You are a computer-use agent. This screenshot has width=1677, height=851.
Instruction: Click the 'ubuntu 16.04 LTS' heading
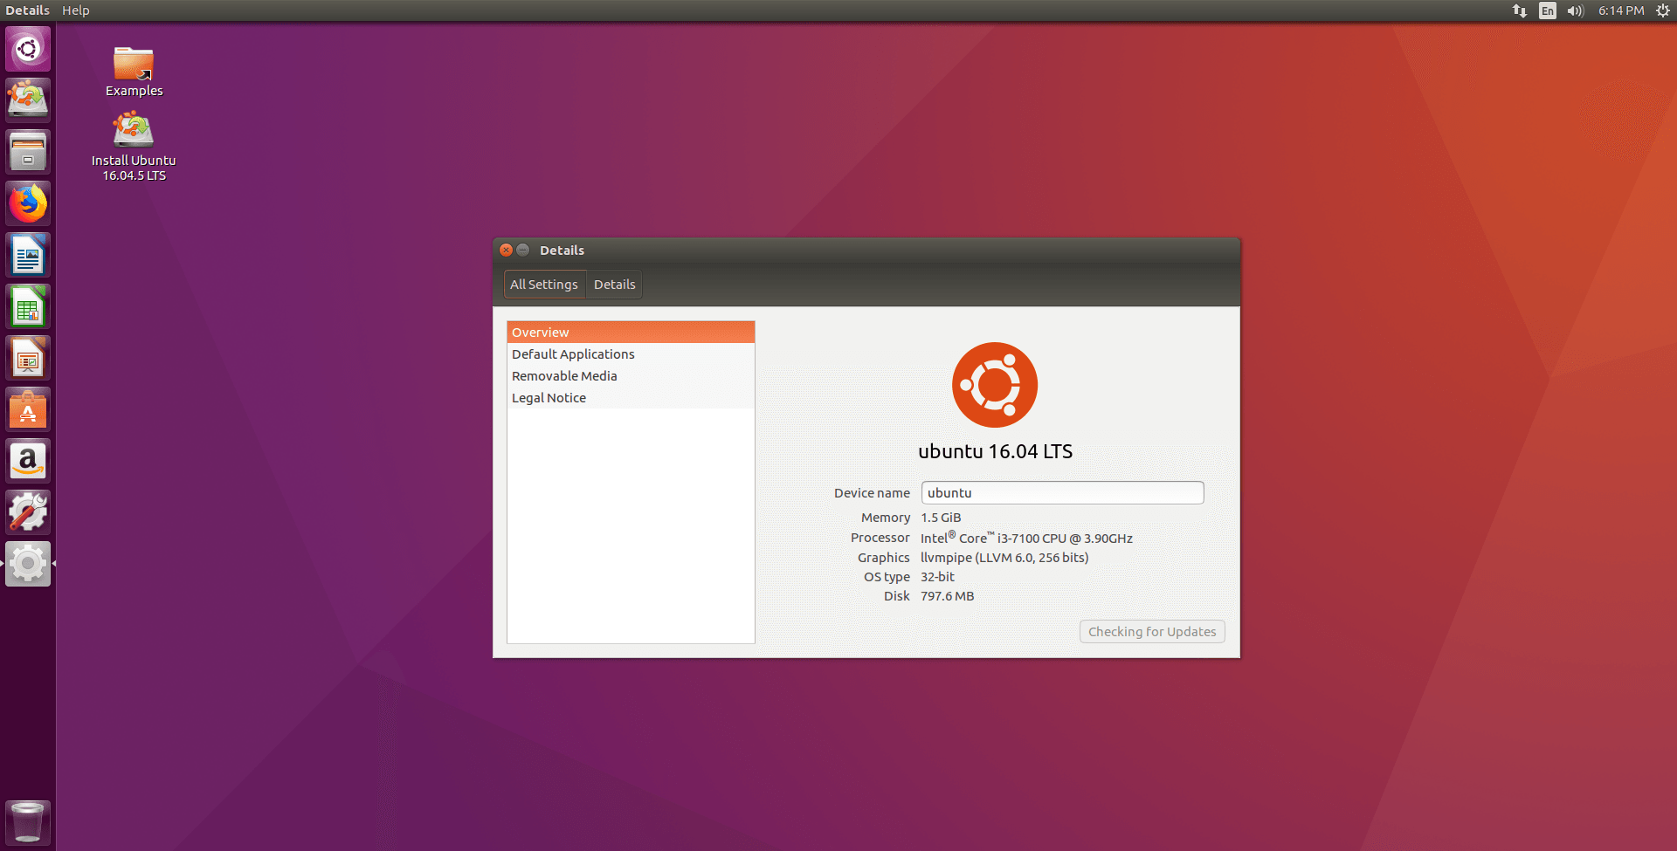(995, 451)
